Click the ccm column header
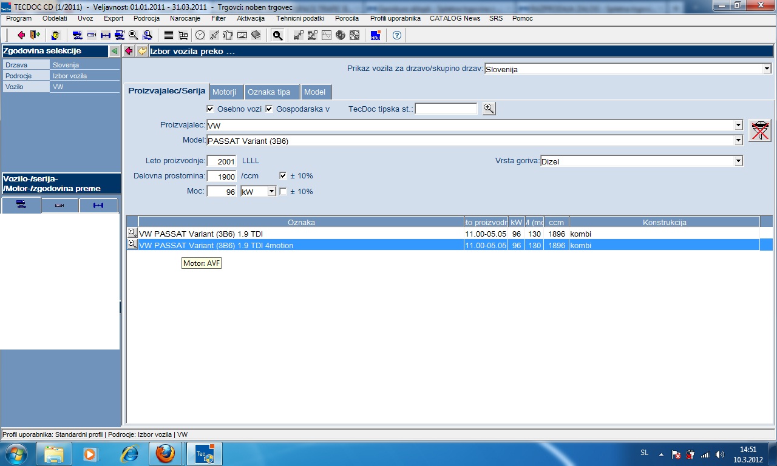777x466 pixels. (556, 222)
